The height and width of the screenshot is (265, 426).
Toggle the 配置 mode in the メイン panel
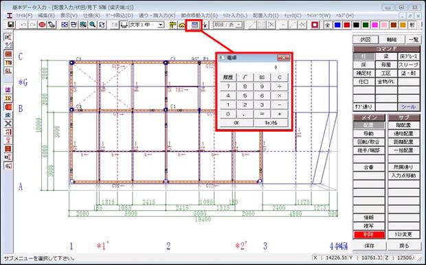[369, 125]
